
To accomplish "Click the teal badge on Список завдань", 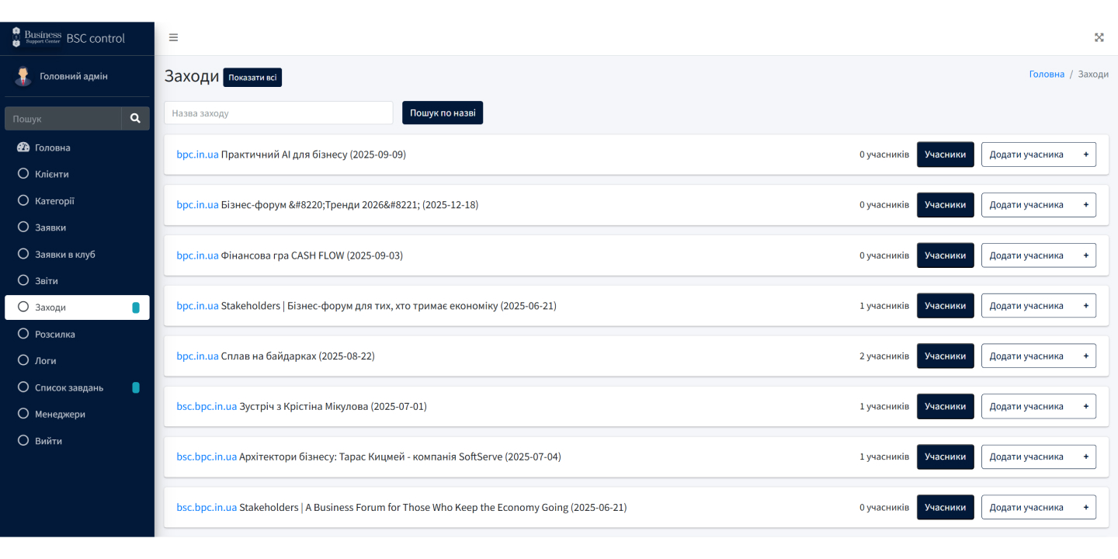I will pyautogui.click(x=136, y=387).
